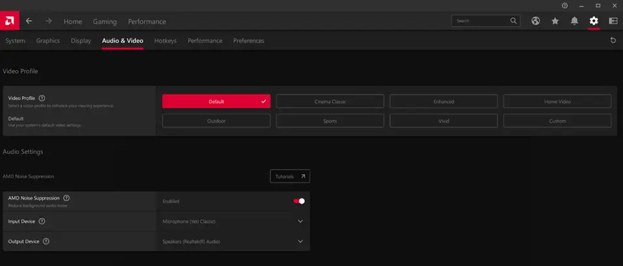Click Video Profile help question mark

pos(42,98)
